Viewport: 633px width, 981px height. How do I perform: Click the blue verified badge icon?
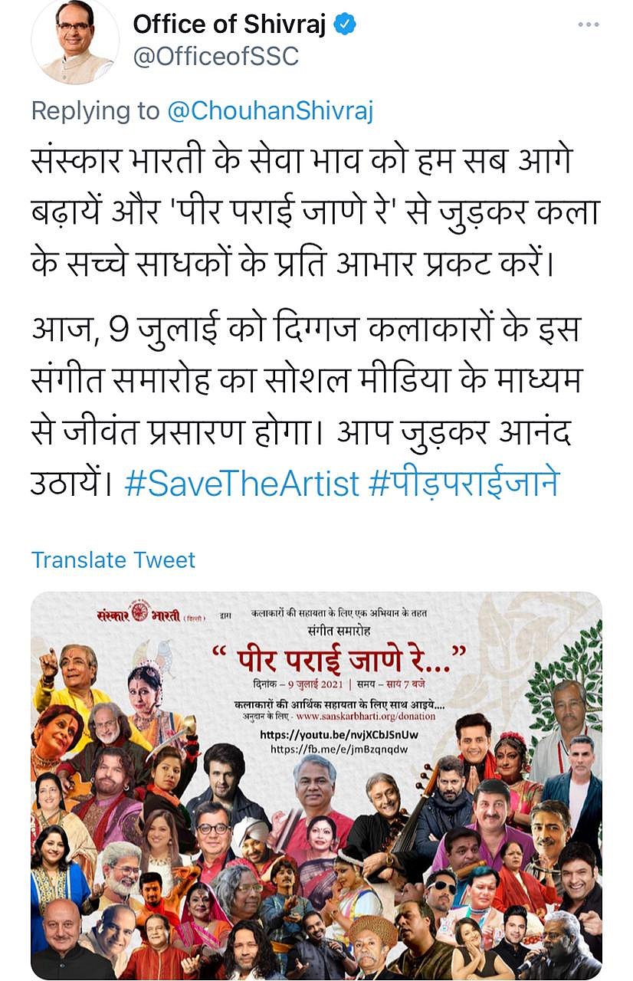tap(346, 25)
